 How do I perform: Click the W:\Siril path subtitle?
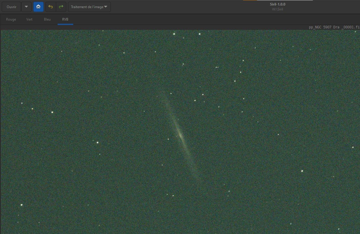click(278, 9)
